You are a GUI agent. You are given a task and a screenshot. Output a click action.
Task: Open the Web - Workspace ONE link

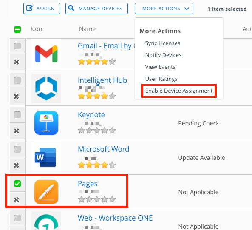(x=115, y=218)
